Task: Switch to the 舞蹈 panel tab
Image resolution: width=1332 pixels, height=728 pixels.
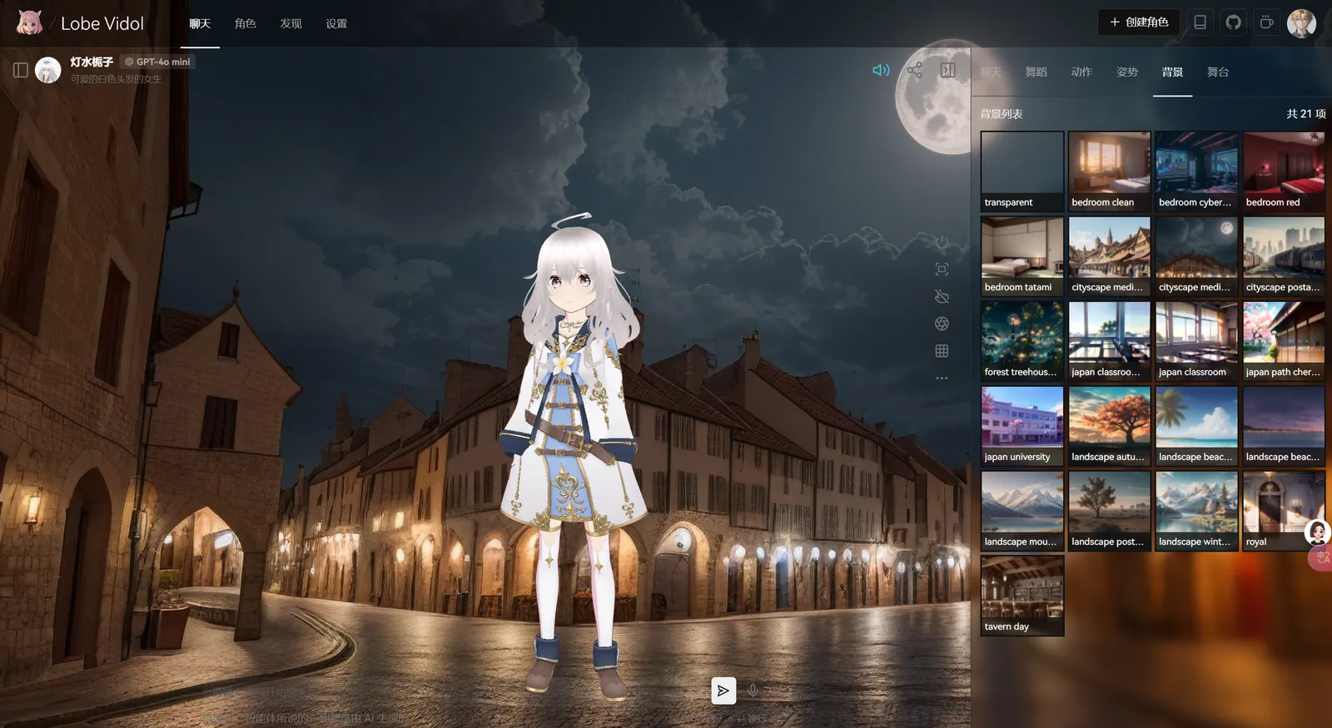Action: (x=1036, y=72)
